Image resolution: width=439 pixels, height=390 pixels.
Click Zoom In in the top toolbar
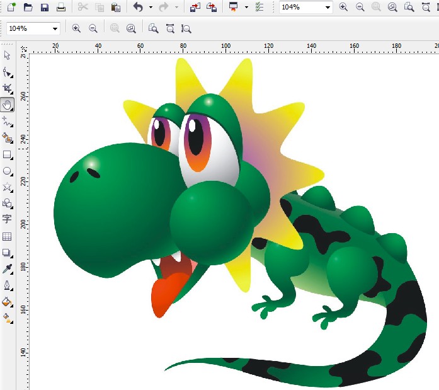[343, 7]
